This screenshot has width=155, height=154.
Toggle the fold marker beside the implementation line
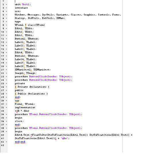6,108
